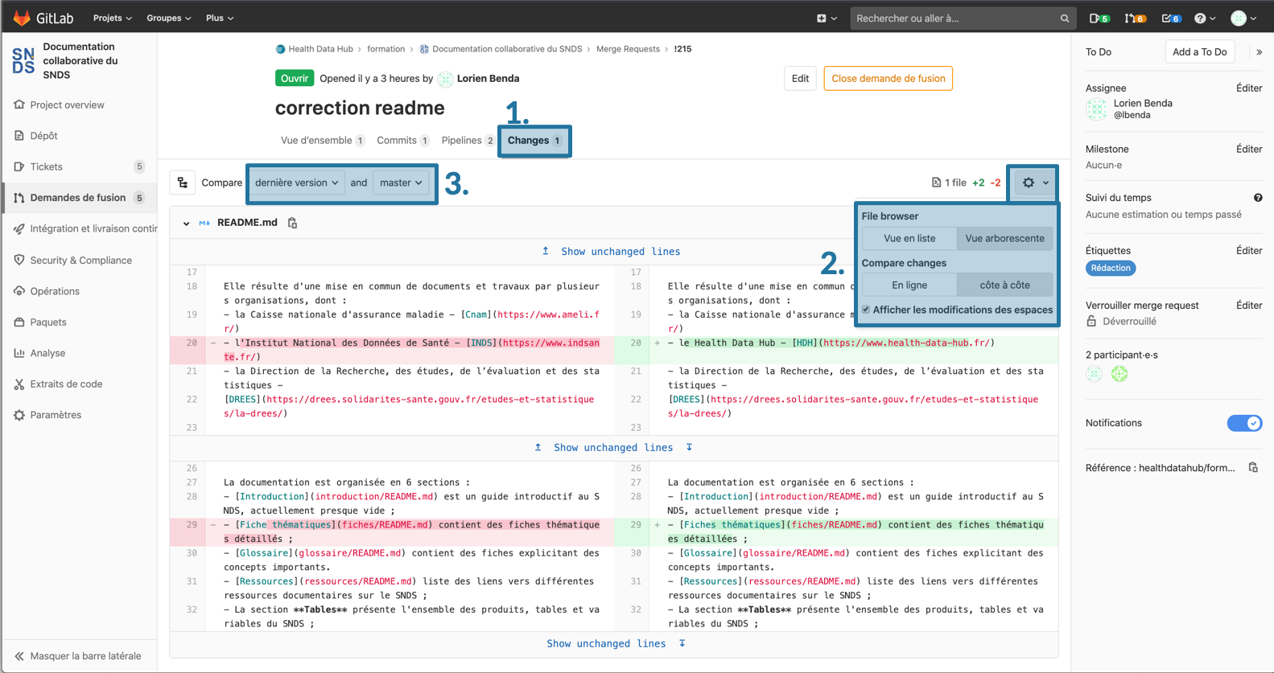Click the formation breadcrumb link
1274x673 pixels.
386,49
